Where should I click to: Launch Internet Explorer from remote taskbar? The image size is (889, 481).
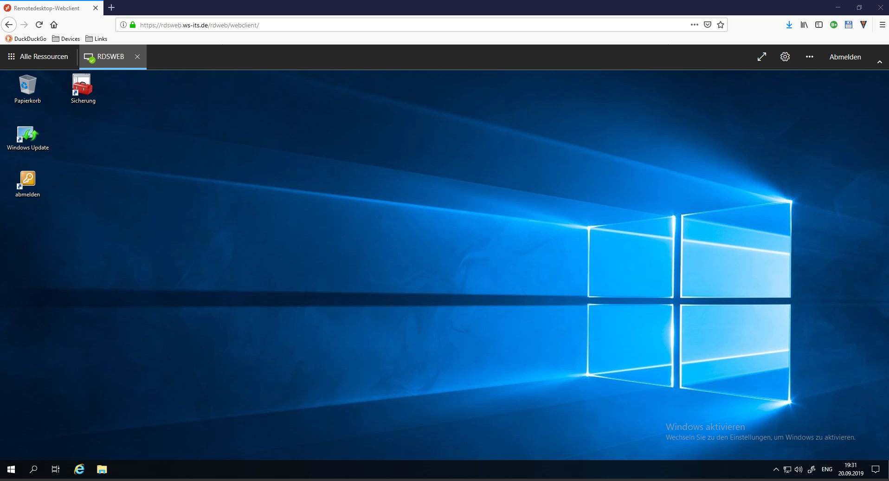(79, 469)
